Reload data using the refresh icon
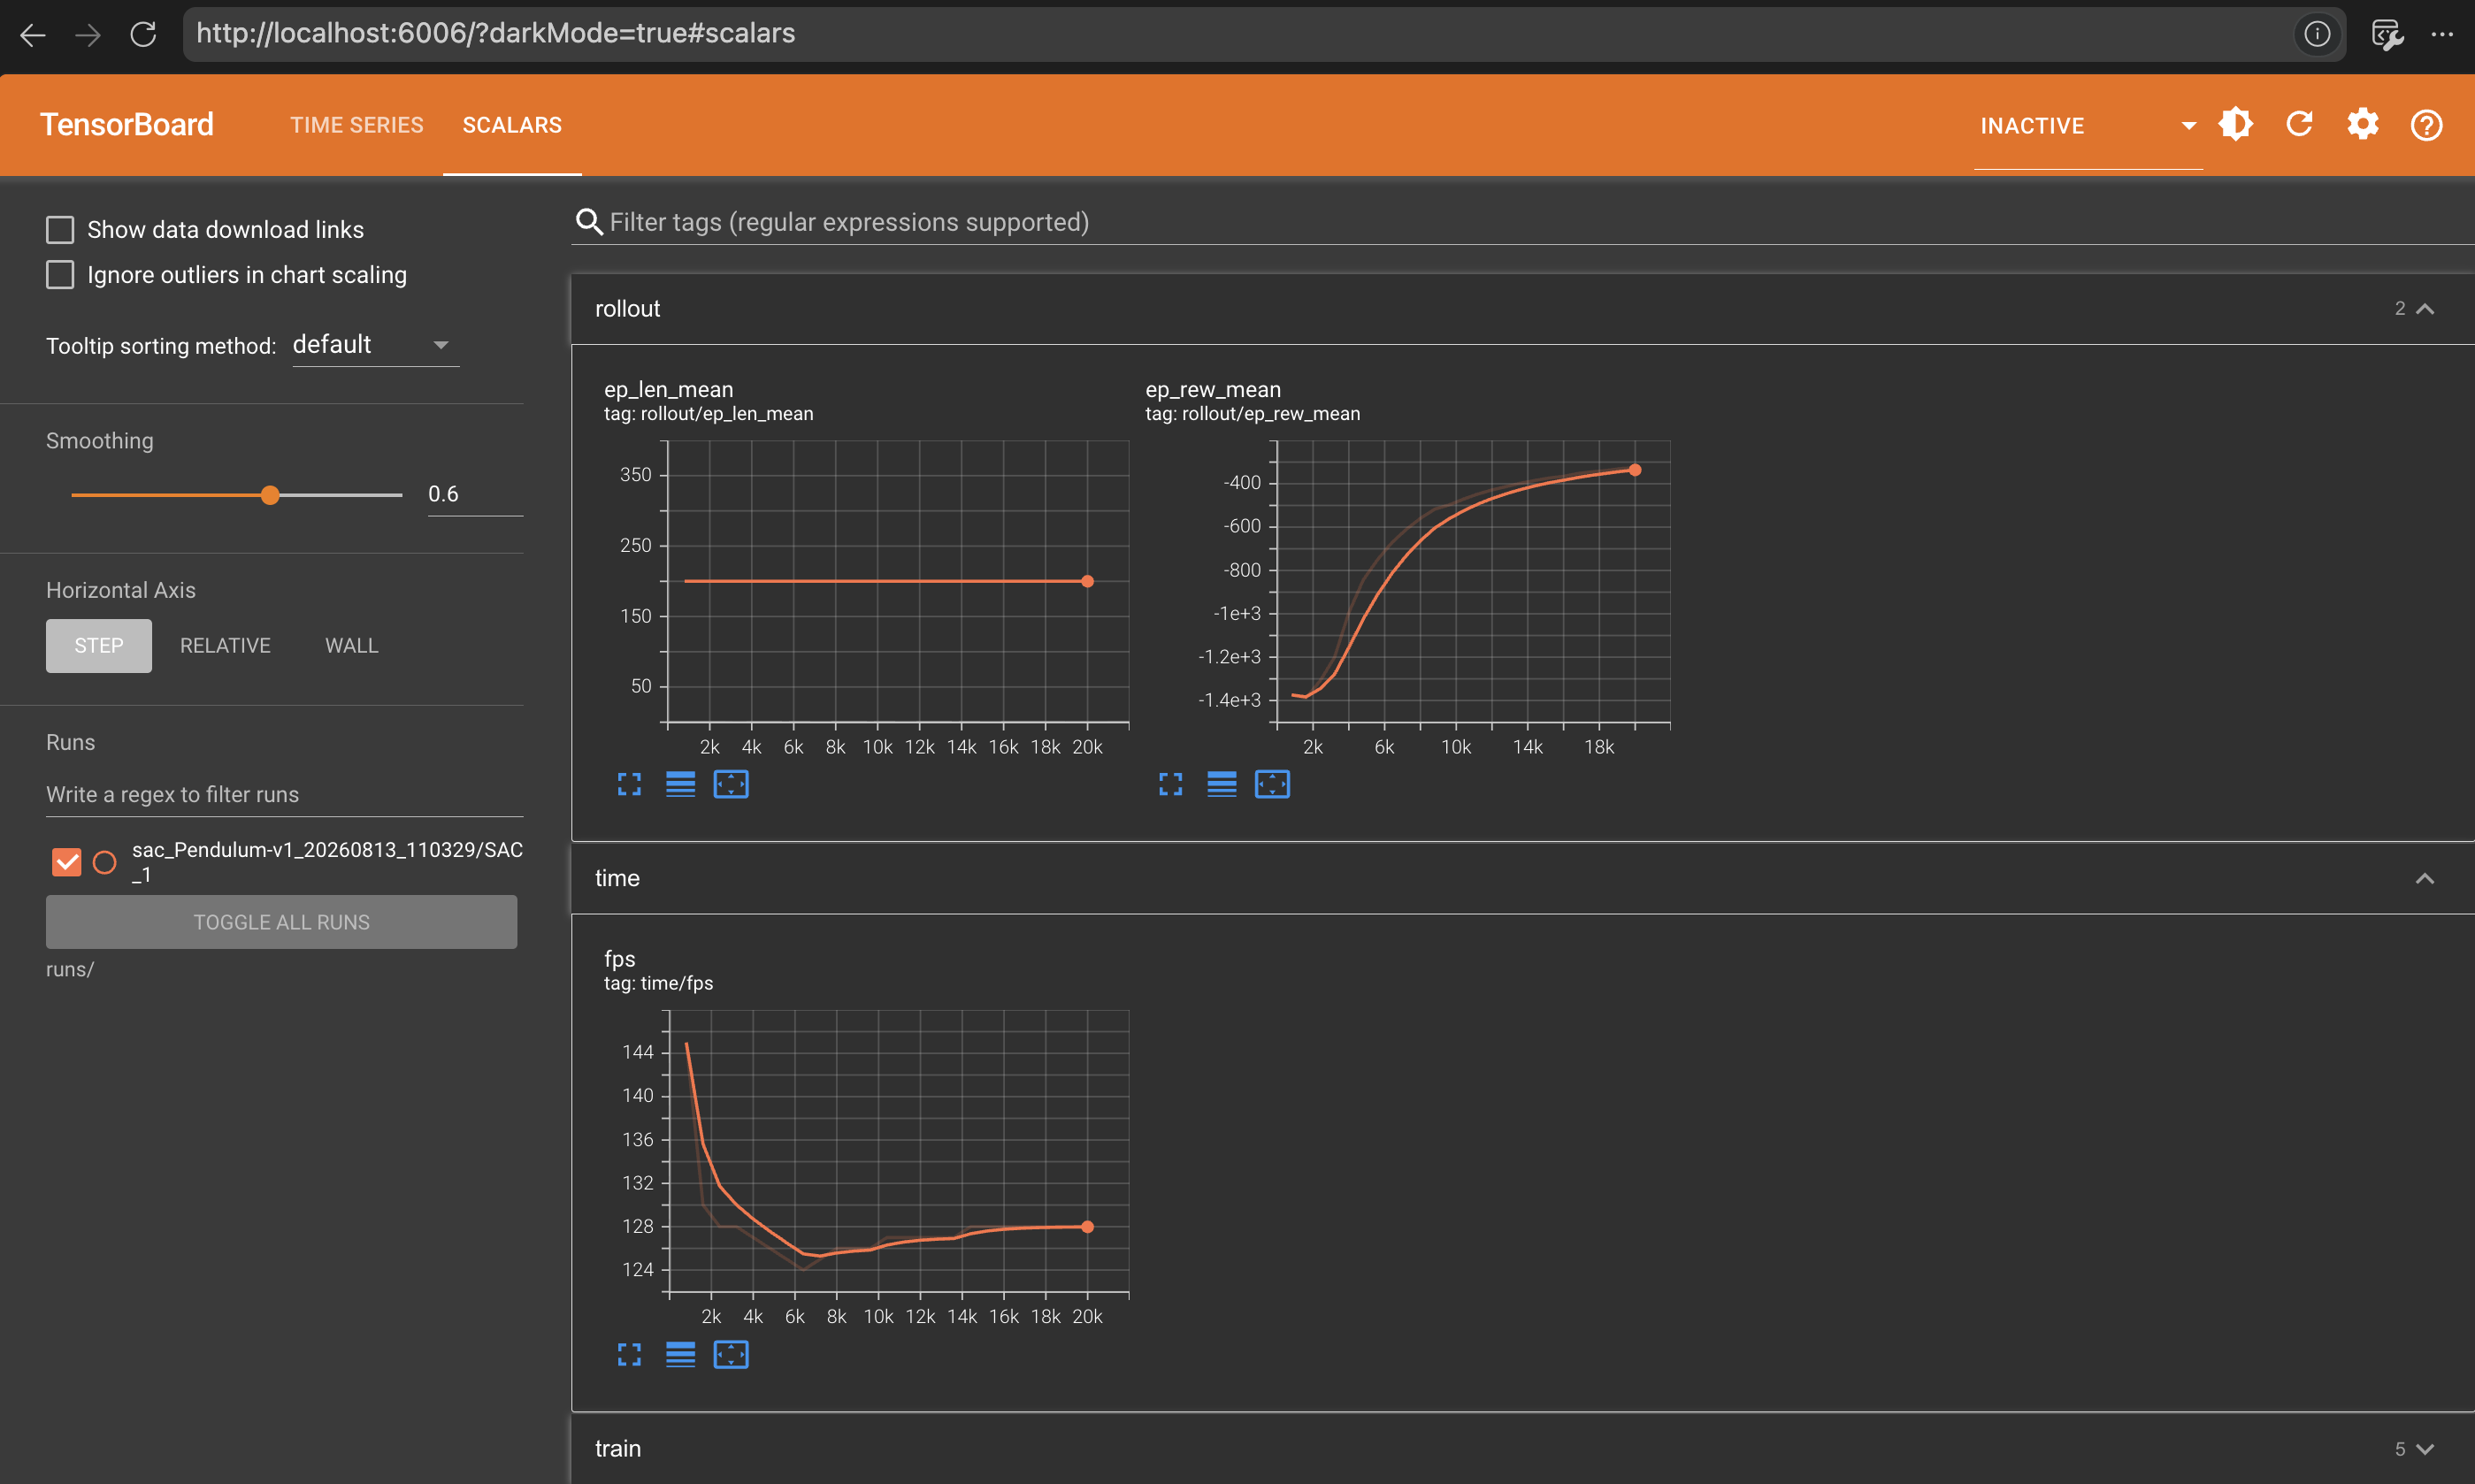2475x1484 pixels. click(2299, 125)
